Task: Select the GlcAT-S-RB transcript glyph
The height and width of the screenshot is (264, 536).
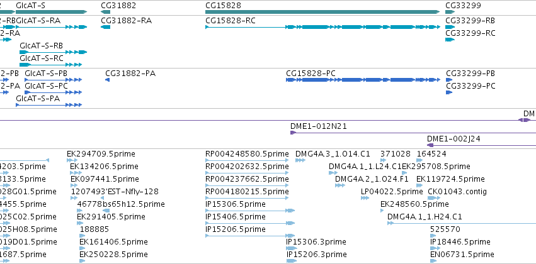Action: (x=54, y=52)
